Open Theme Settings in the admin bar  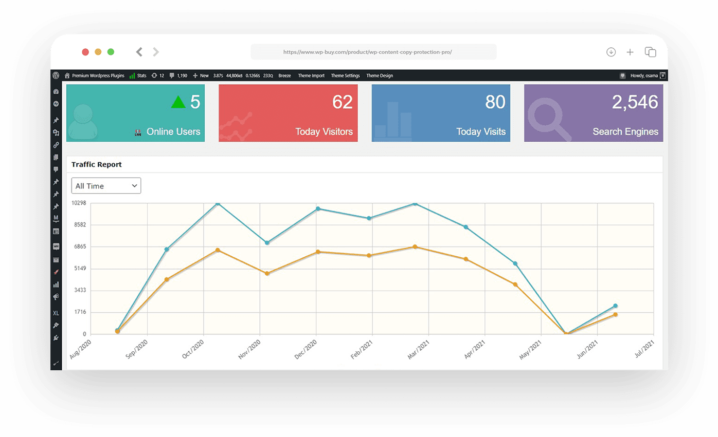[345, 75]
